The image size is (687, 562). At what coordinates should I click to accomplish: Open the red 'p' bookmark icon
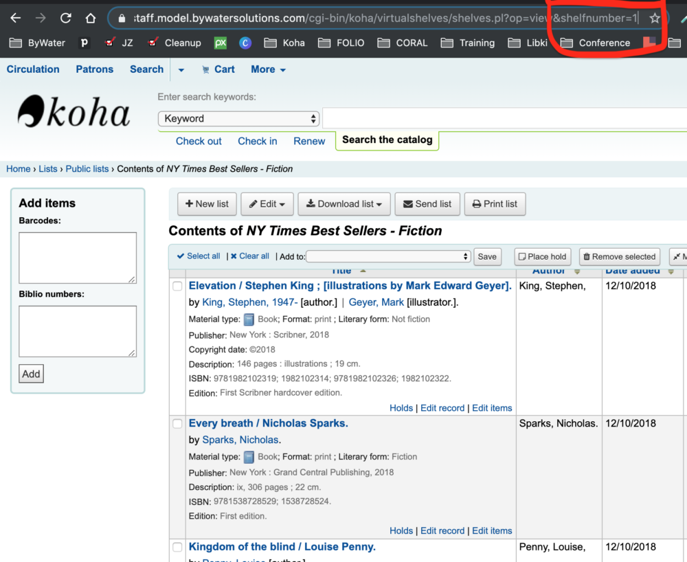point(84,43)
